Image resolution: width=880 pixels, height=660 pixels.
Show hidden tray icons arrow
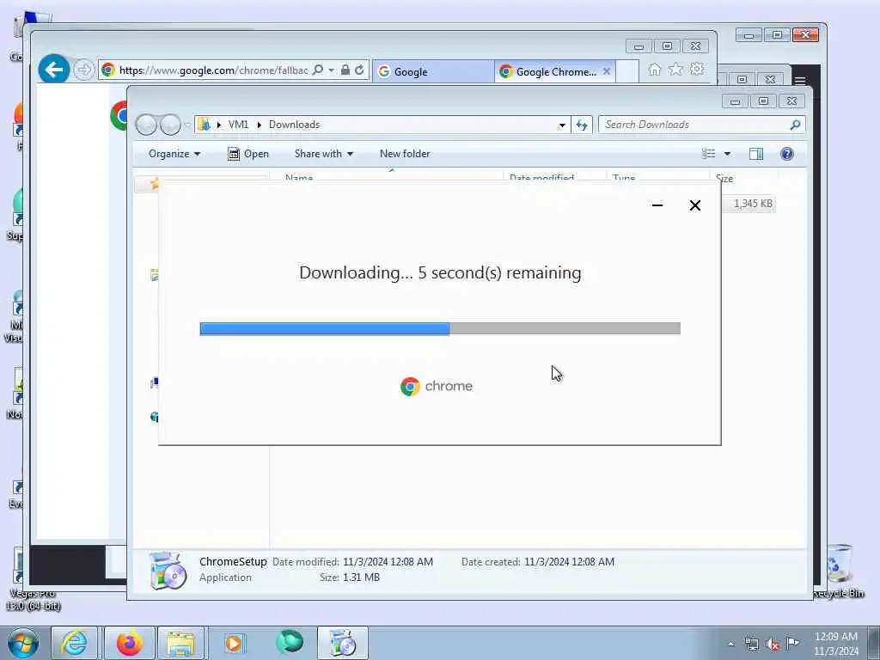point(730,645)
